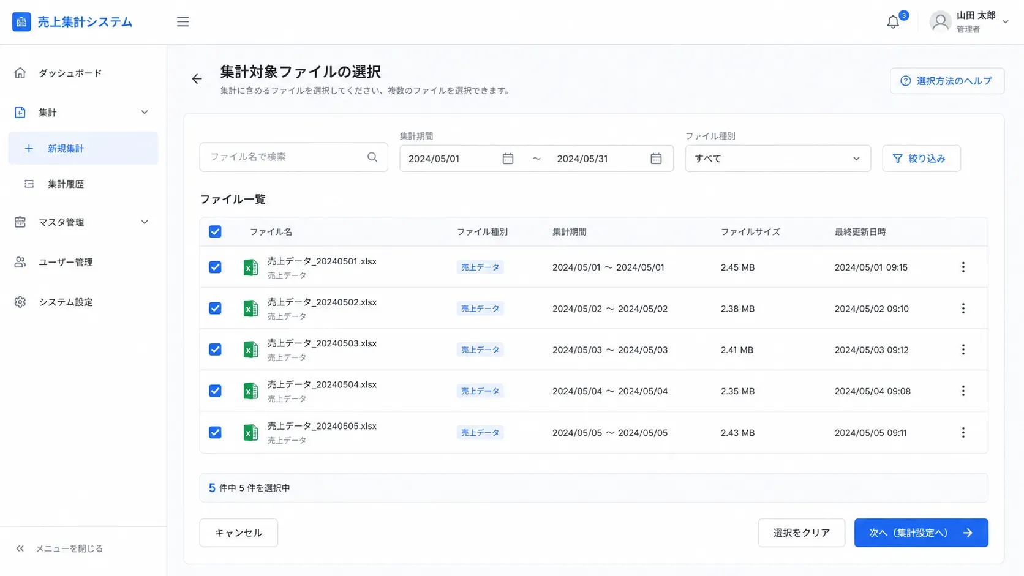Viewport: 1024px width, 576px height.
Task: Click the 売上集計システム logo icon
Action: point(21,22)
